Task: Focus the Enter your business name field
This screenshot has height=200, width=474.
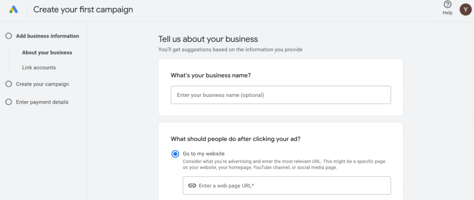Action: click(281, 95)
